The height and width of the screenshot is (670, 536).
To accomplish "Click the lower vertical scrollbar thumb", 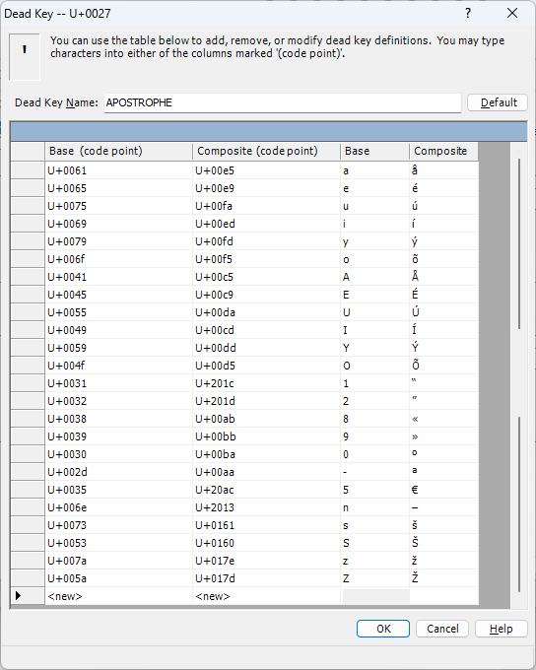I will click(519, 504).
